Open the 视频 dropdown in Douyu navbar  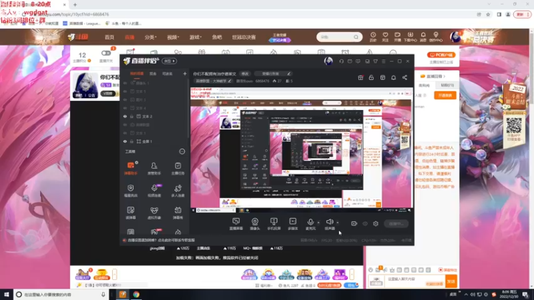(173, 37)
